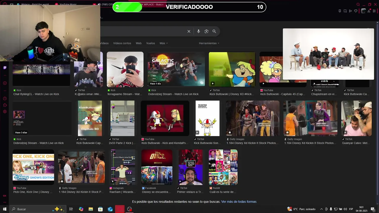Open the Opera easy setup menu
Image resolution: width=379 pixels, height=213 pixels.
374,11
